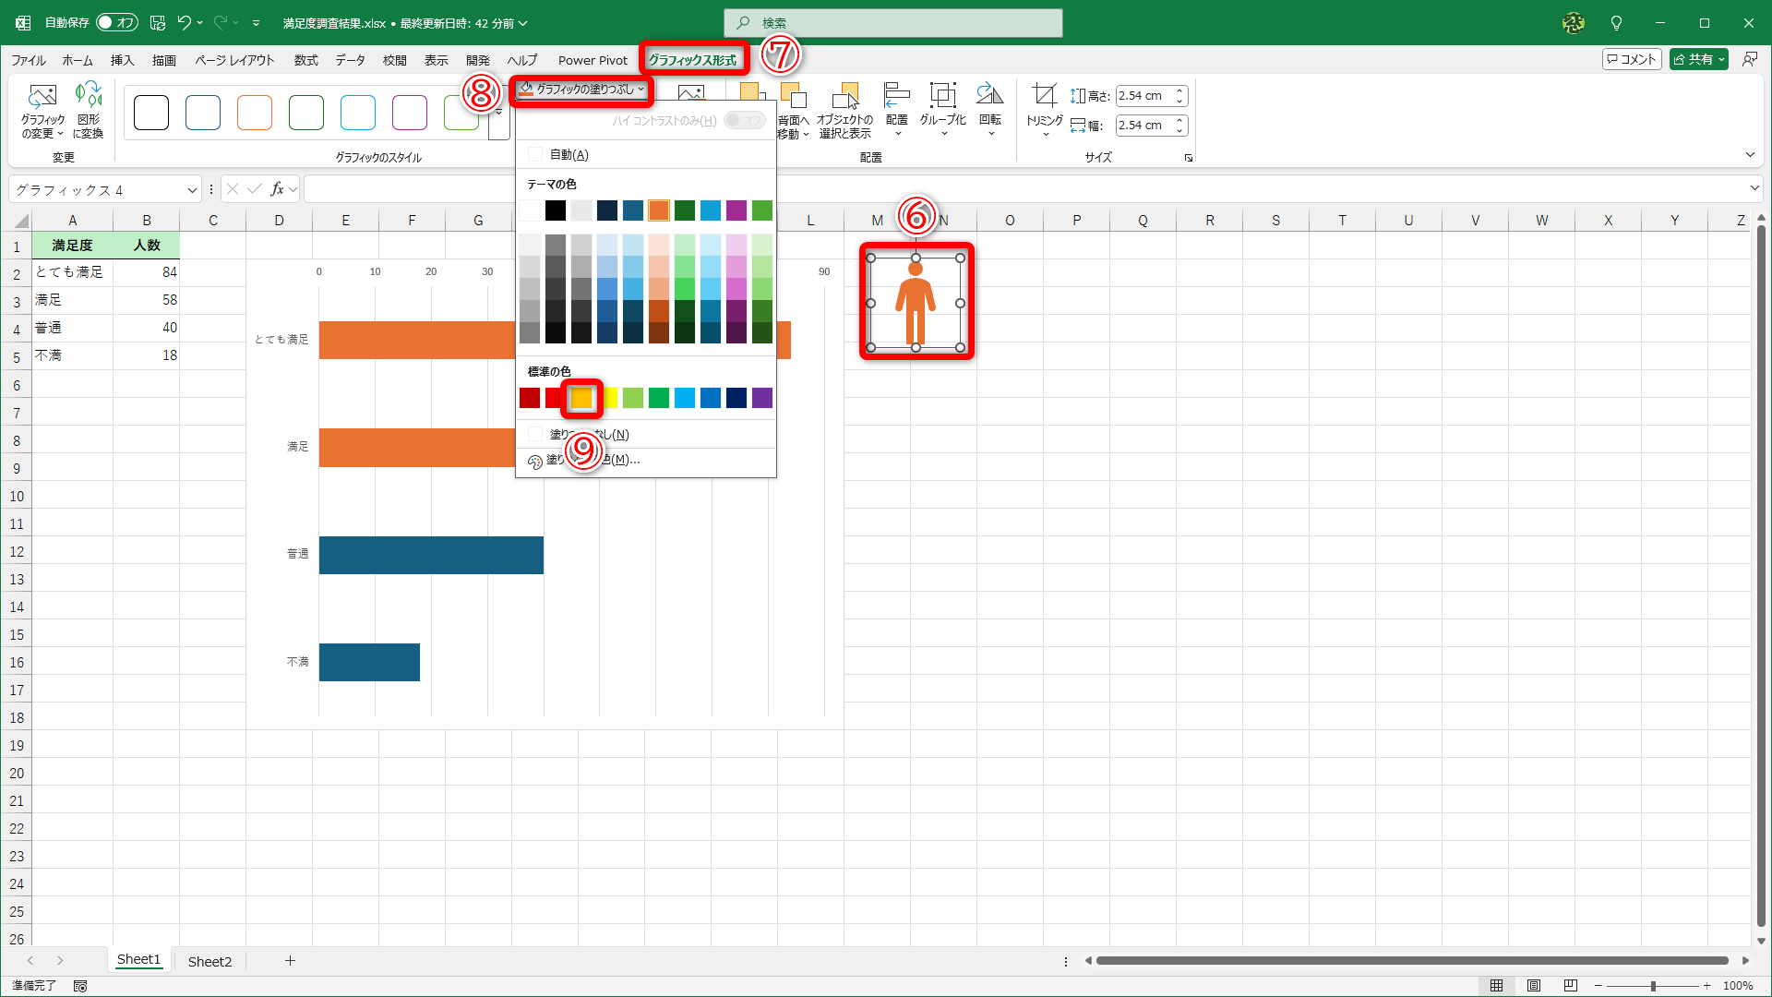The height and width of the screenshot is (997, 1772).
Task: Collapse the ribbon using the chevron
Action: coord(1750,155)
